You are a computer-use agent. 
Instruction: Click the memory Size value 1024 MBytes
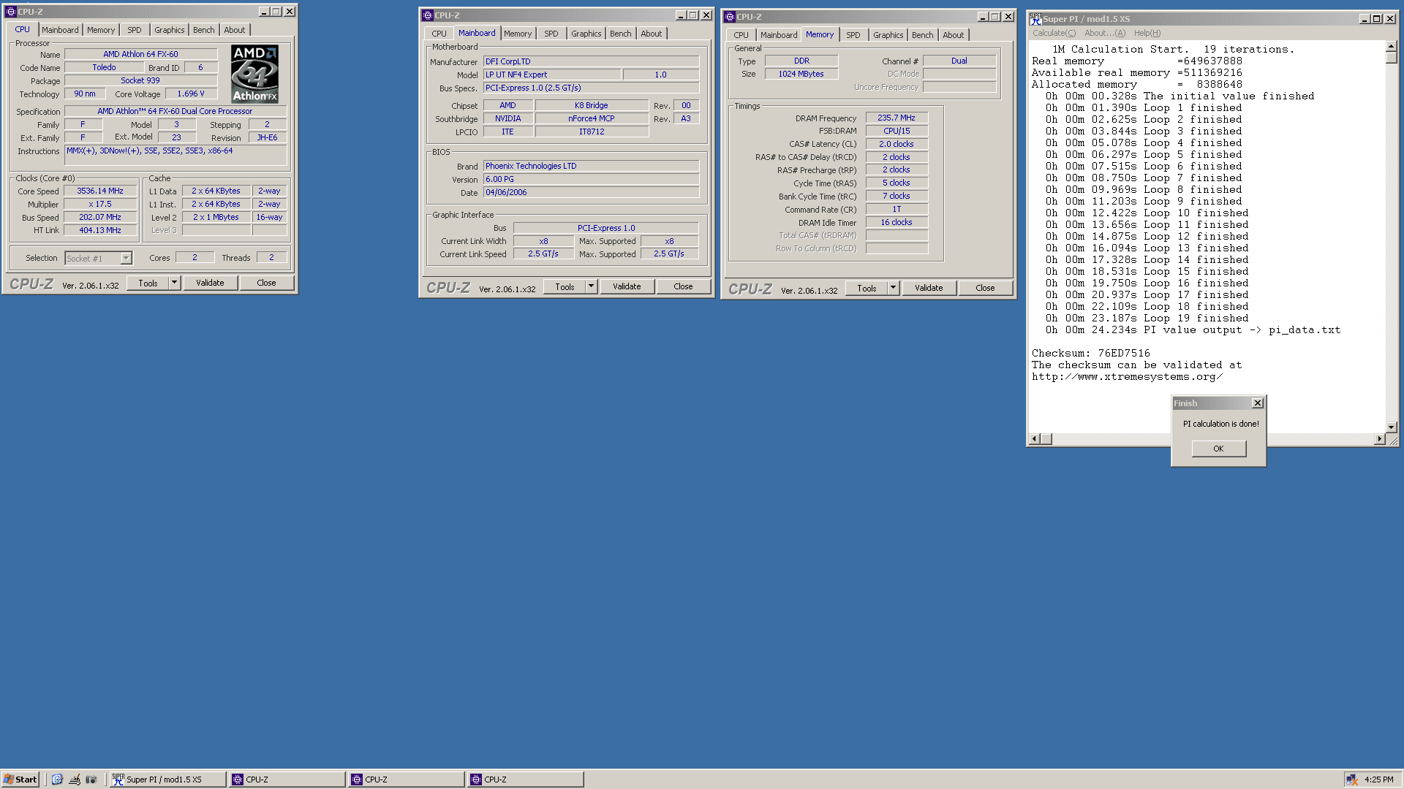(801, 74)
